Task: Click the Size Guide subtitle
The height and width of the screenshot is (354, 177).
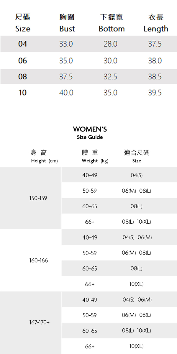Action: coord(90,137)
